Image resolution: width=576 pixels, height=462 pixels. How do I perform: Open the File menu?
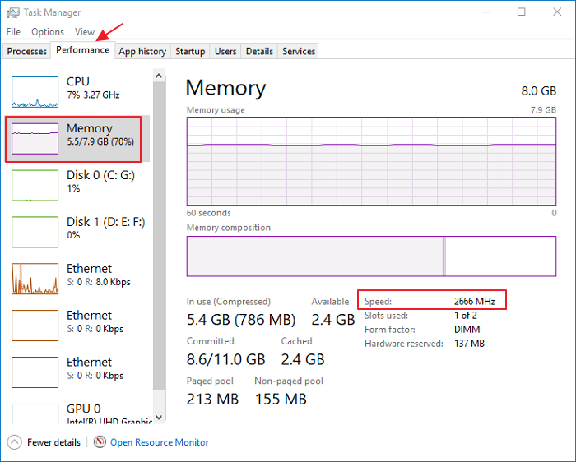[x=13, y=32]
